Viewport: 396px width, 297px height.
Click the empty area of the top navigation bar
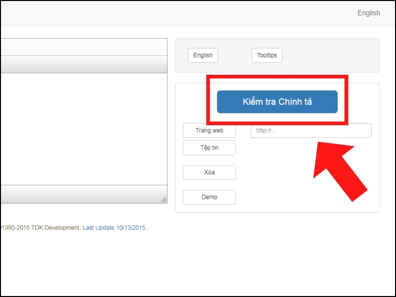177,13
